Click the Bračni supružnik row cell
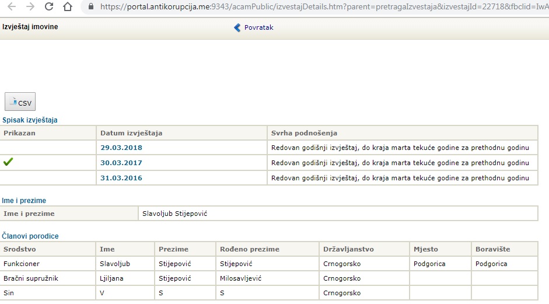Screen dimensions: 549x304 coord(31,278)
